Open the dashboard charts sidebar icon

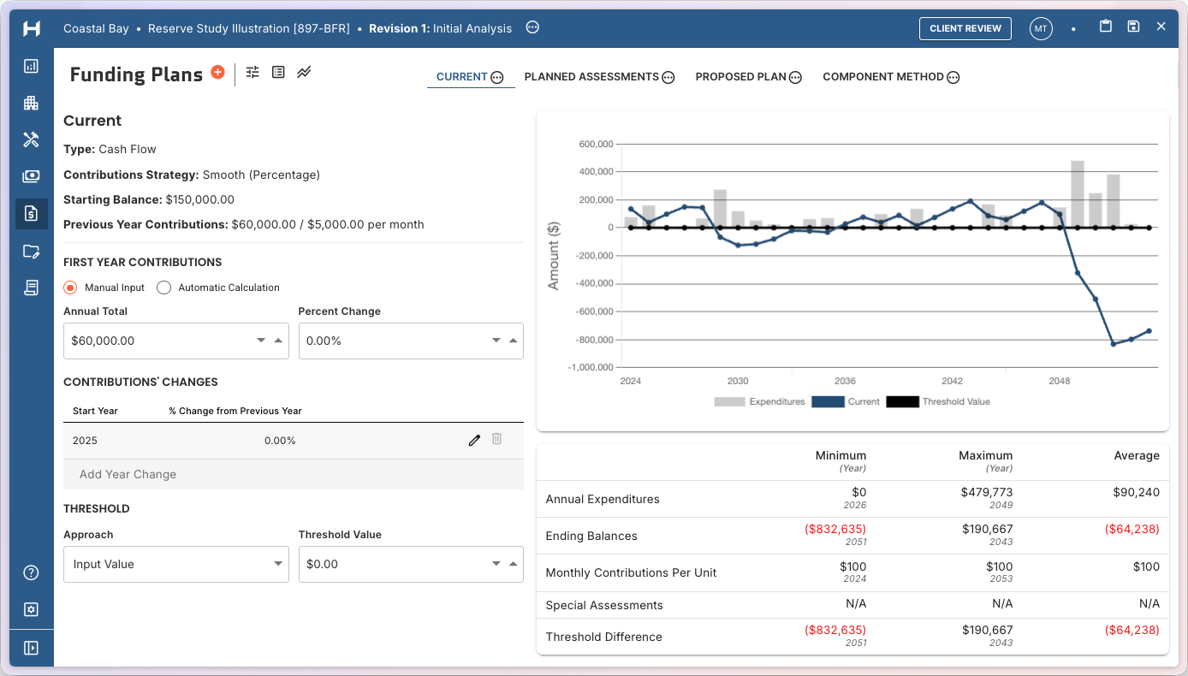tap(31, 66)
